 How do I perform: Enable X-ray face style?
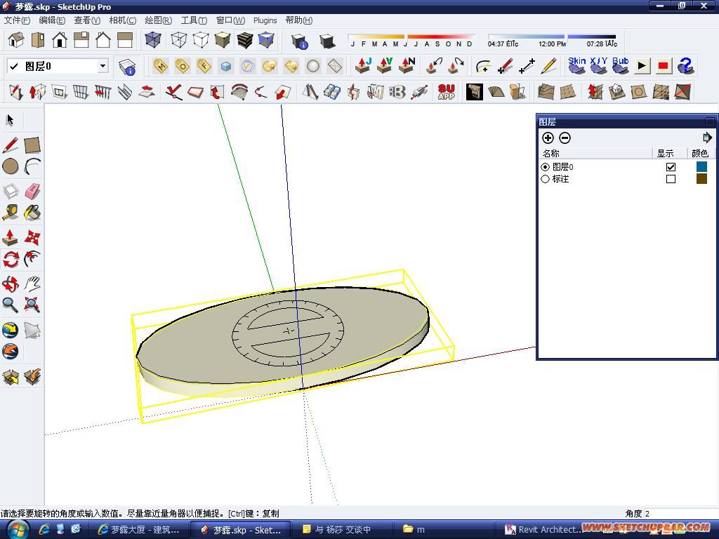(x=152, y=40)
